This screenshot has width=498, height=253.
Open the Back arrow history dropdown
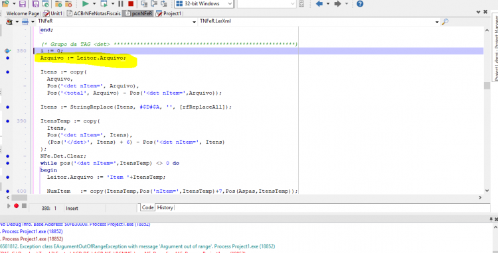tap(328, 4)
